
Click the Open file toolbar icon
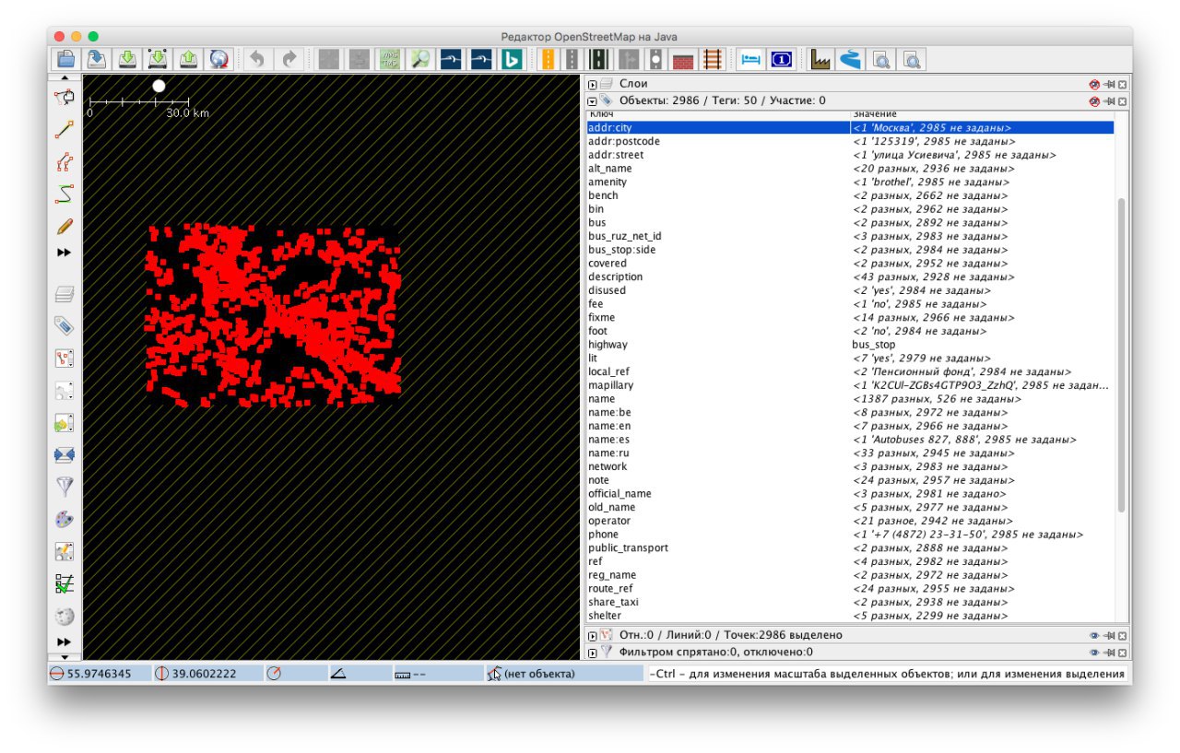[66, 59]
